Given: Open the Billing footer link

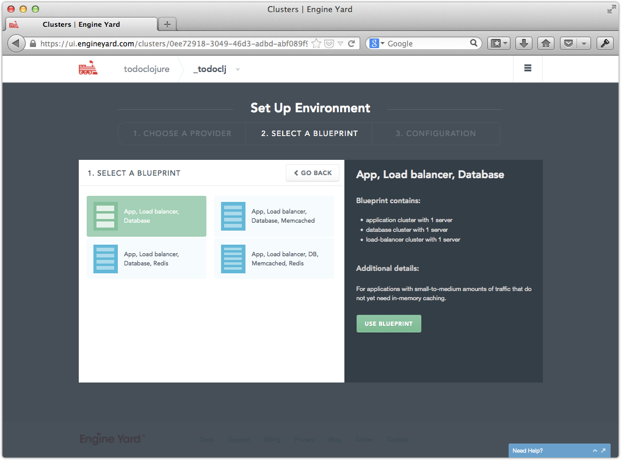Looking at the screenshot, I should (x=272, y=440).
